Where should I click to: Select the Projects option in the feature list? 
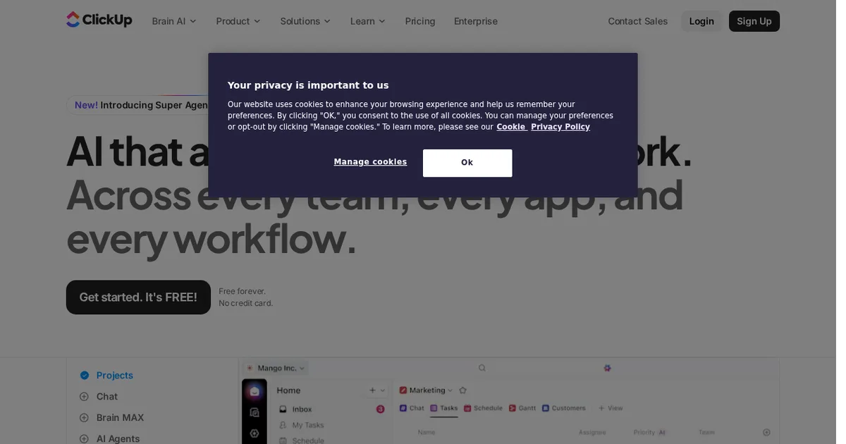[x=115, y=376]
